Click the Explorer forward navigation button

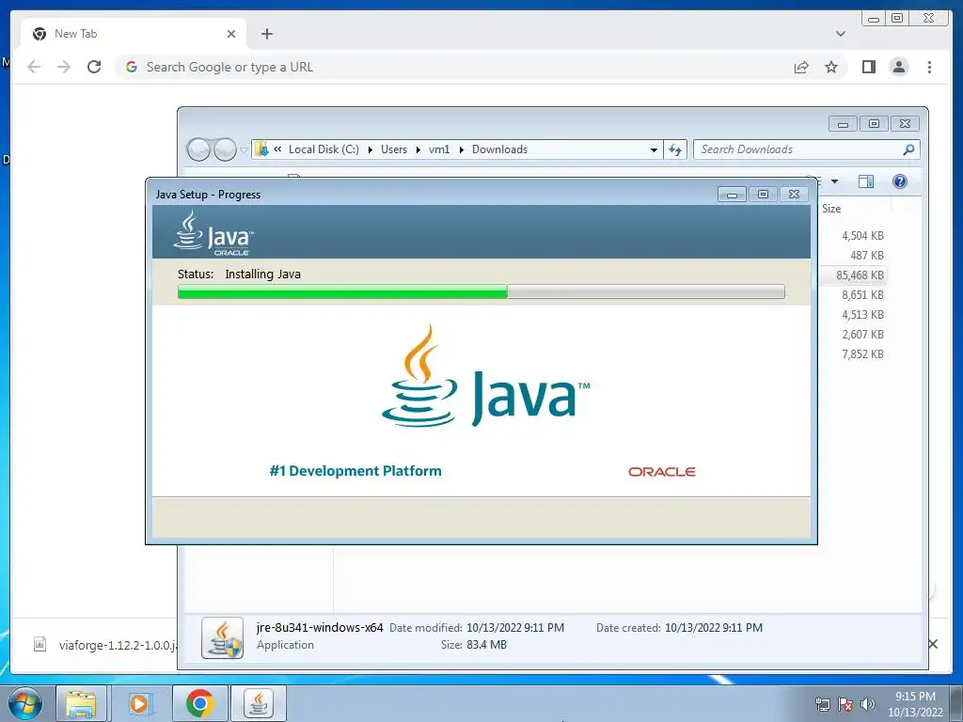point(225,149)
